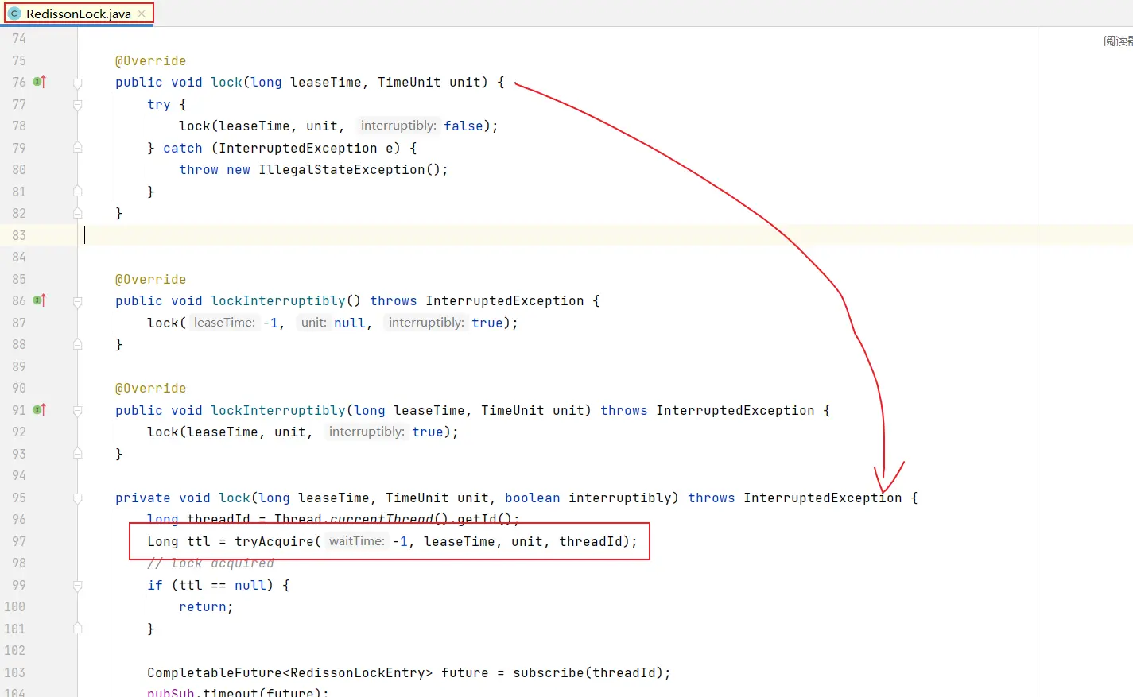Viewport: 1133px width, 697px height.
Task: Collapse lockInterruptibly method at line 86
Action: click(78, 301)
